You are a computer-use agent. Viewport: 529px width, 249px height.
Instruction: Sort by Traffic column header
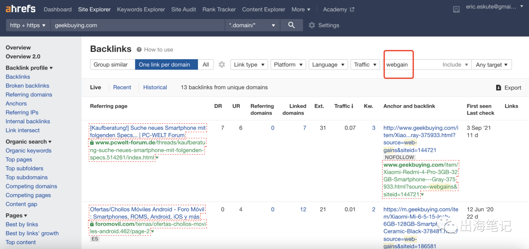pos(344,106)
